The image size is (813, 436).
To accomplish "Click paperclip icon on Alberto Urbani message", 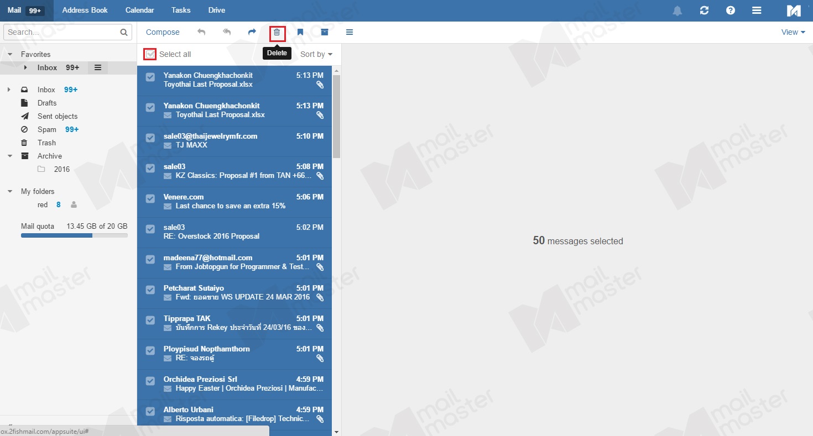I will coord(320,419).
